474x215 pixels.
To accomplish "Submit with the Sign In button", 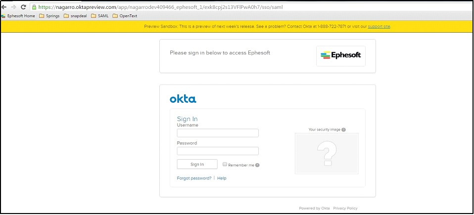I will point(197,164).
